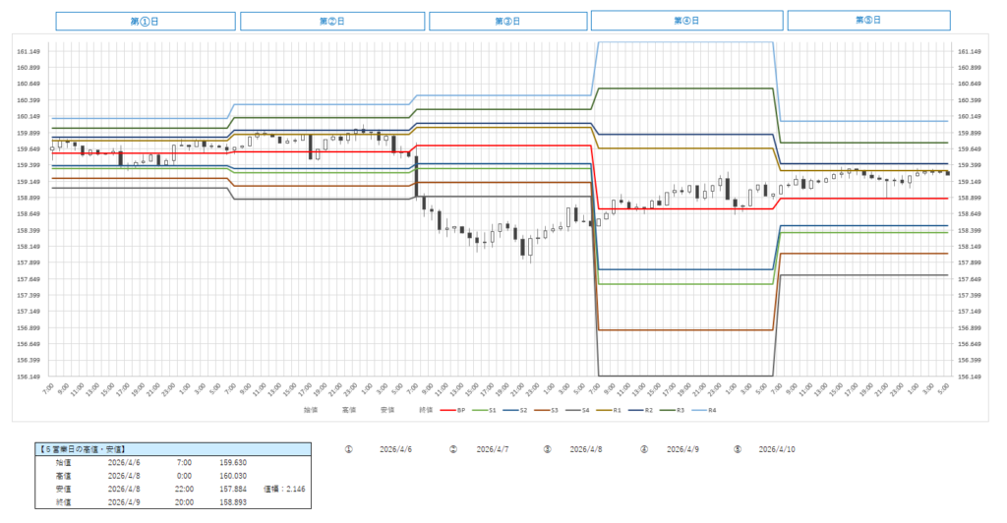The height and width of the screenshot is (523, 1007).
Task: Click the BP red line legend entry
Action: point(453,408)
